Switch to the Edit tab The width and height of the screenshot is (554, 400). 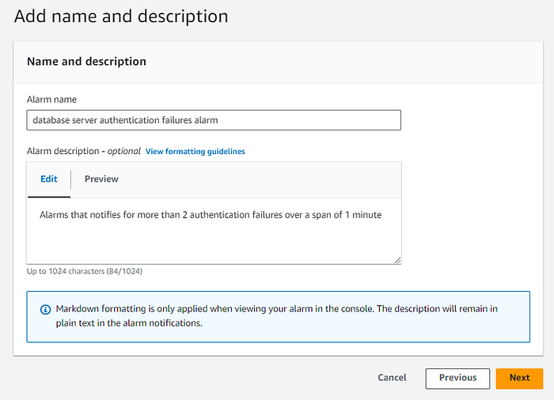49,179
